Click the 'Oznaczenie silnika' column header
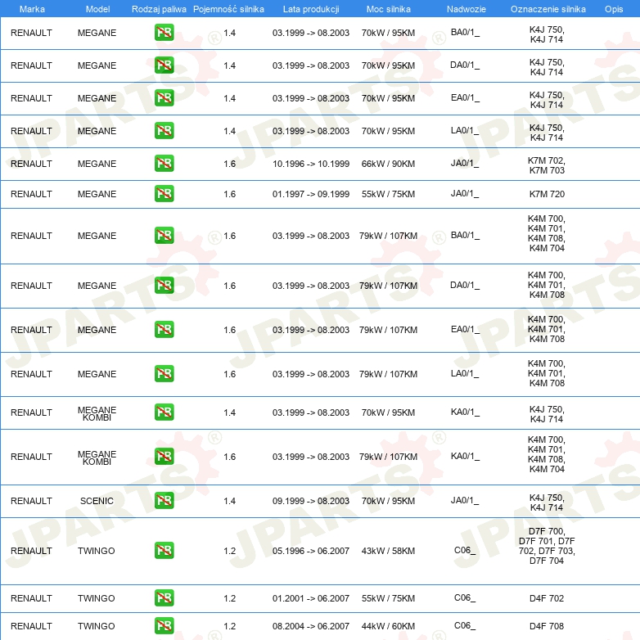 click(548, 8)
